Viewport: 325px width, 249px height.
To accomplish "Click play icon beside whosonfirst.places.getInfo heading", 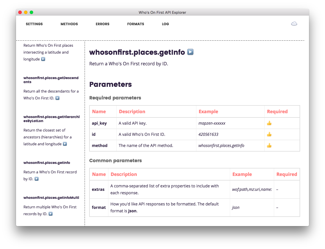I will [190, 52].
